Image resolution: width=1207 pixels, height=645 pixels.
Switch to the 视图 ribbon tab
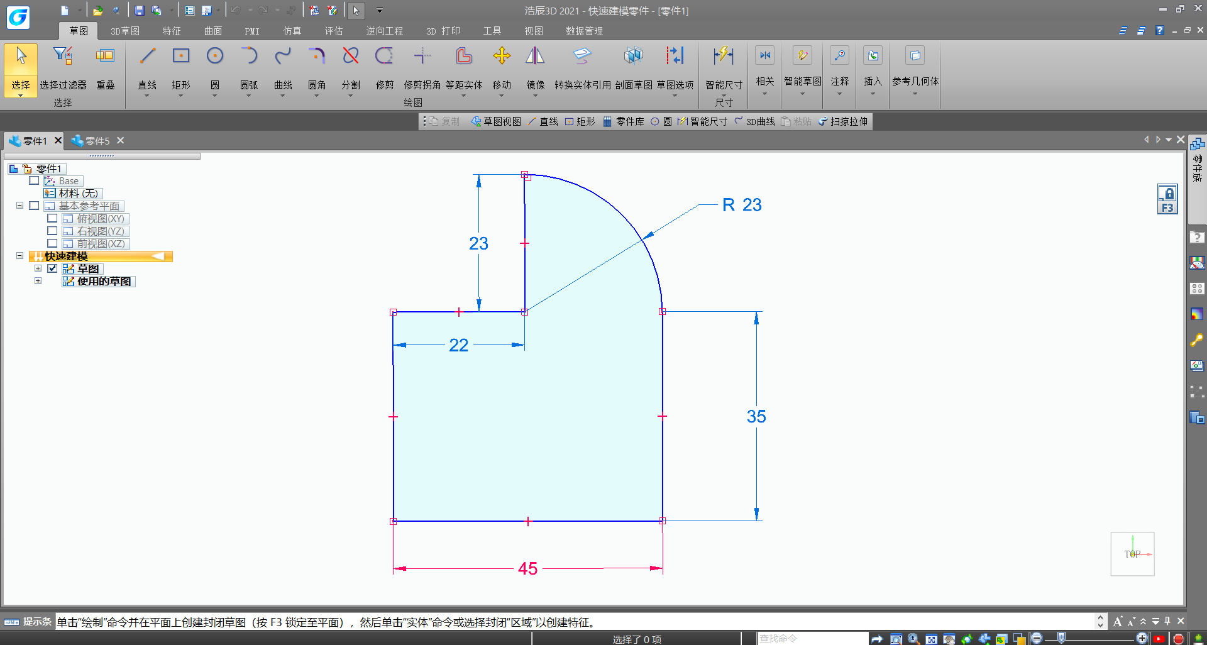[534, 31]
